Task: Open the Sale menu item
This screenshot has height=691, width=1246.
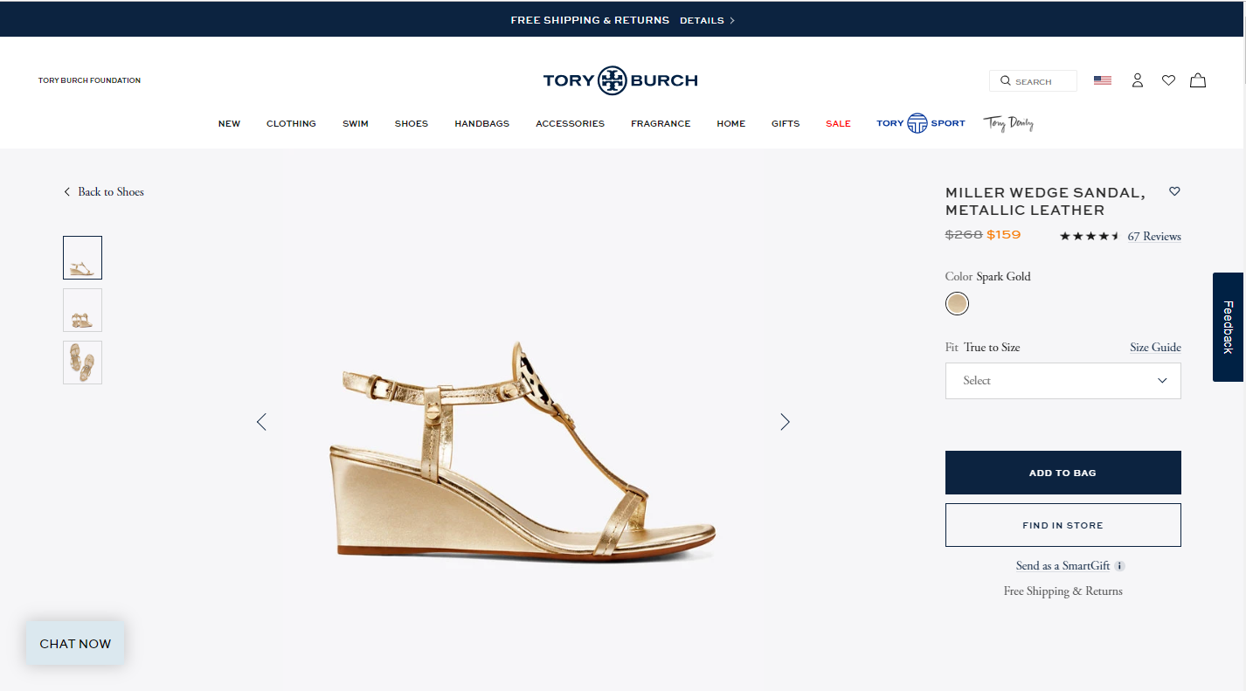Action: [x=838, y=124]
